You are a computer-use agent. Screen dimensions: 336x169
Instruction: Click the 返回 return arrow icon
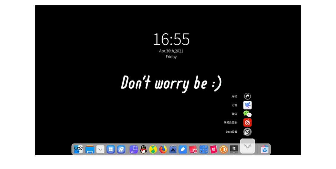tap(247, 96)
